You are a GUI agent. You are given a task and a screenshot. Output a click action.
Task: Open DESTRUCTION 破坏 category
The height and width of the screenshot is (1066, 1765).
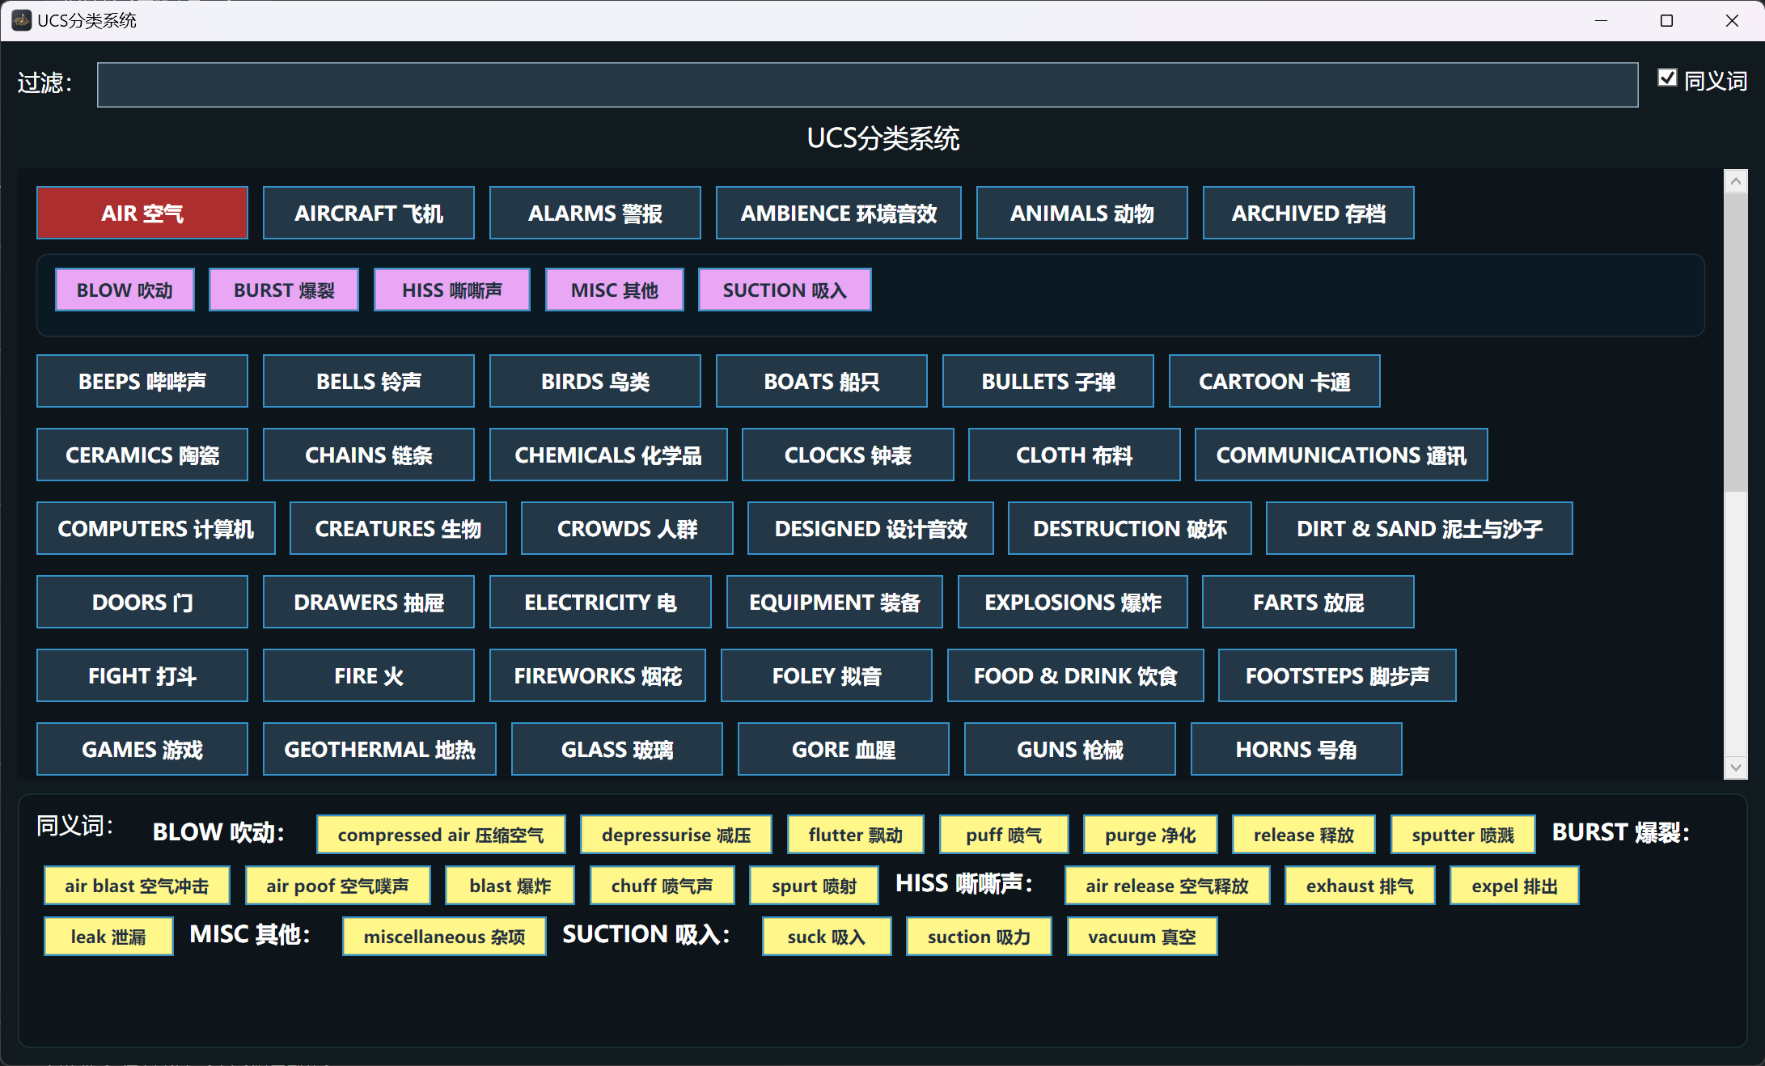point(1130,528)
